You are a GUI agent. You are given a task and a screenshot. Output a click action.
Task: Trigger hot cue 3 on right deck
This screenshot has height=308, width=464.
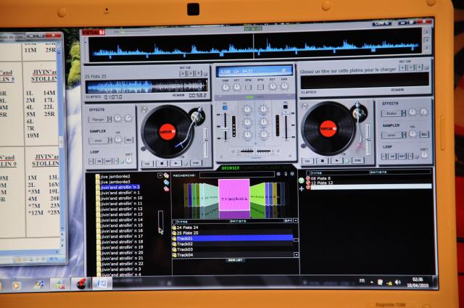[419, 67]
